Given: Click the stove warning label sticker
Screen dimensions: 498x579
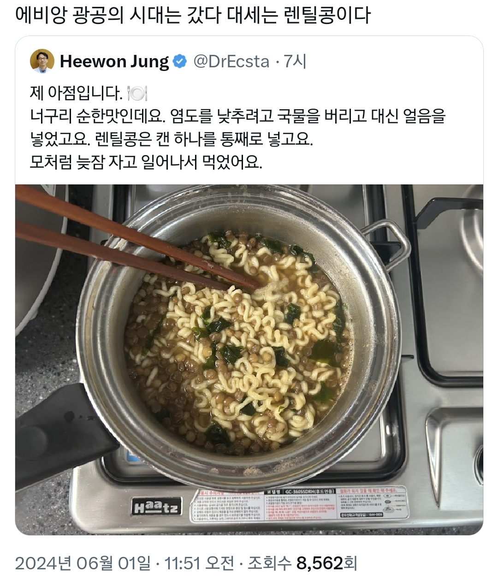Looking at the screenshot, I should (300, 504).
